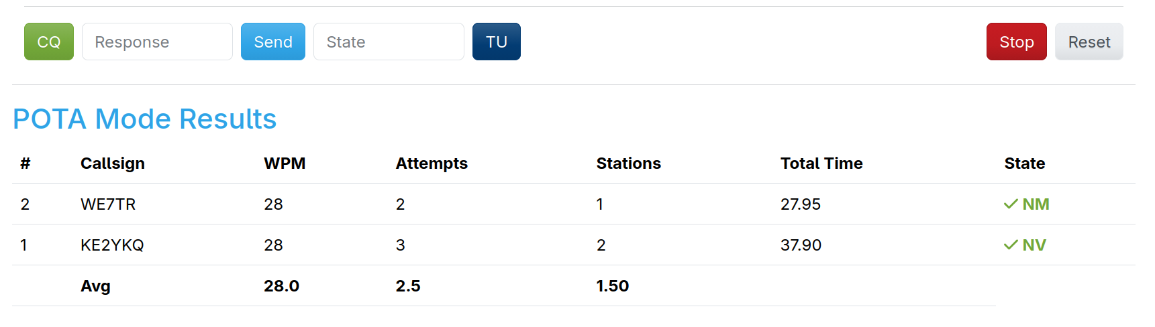Image resolution: width=1155 pixels, height=327 pixels.
Task: Click the Stations column header
Action: pos(629,163)
